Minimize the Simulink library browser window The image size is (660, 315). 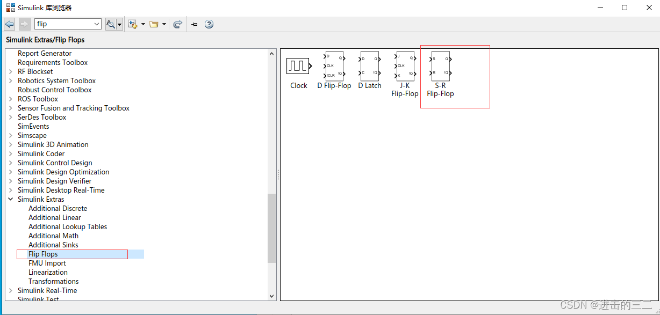click(599, 8)
